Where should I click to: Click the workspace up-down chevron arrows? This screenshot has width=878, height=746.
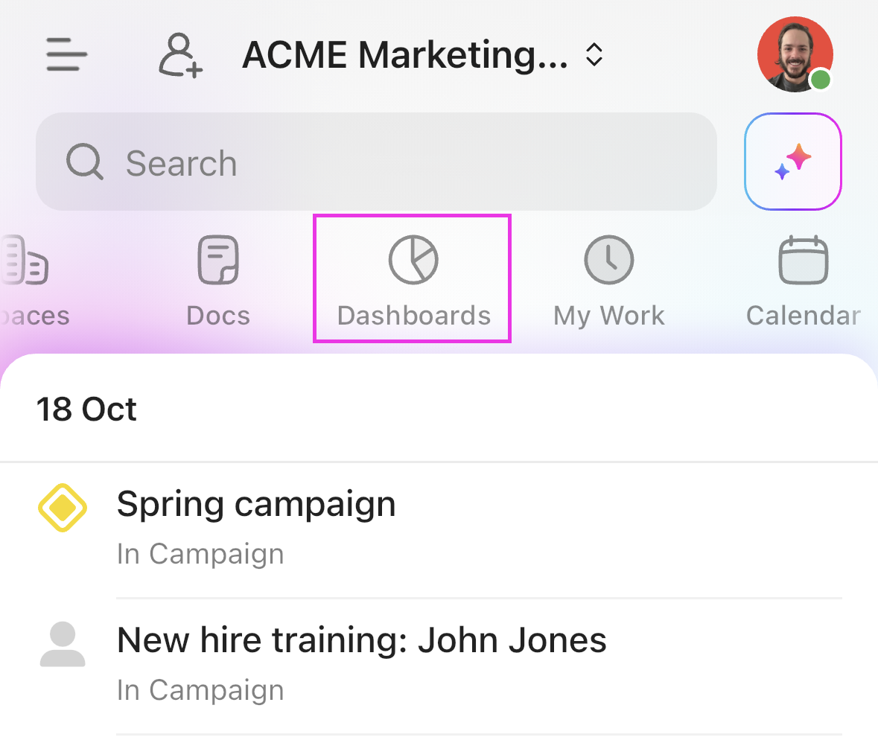pos(594,55)
